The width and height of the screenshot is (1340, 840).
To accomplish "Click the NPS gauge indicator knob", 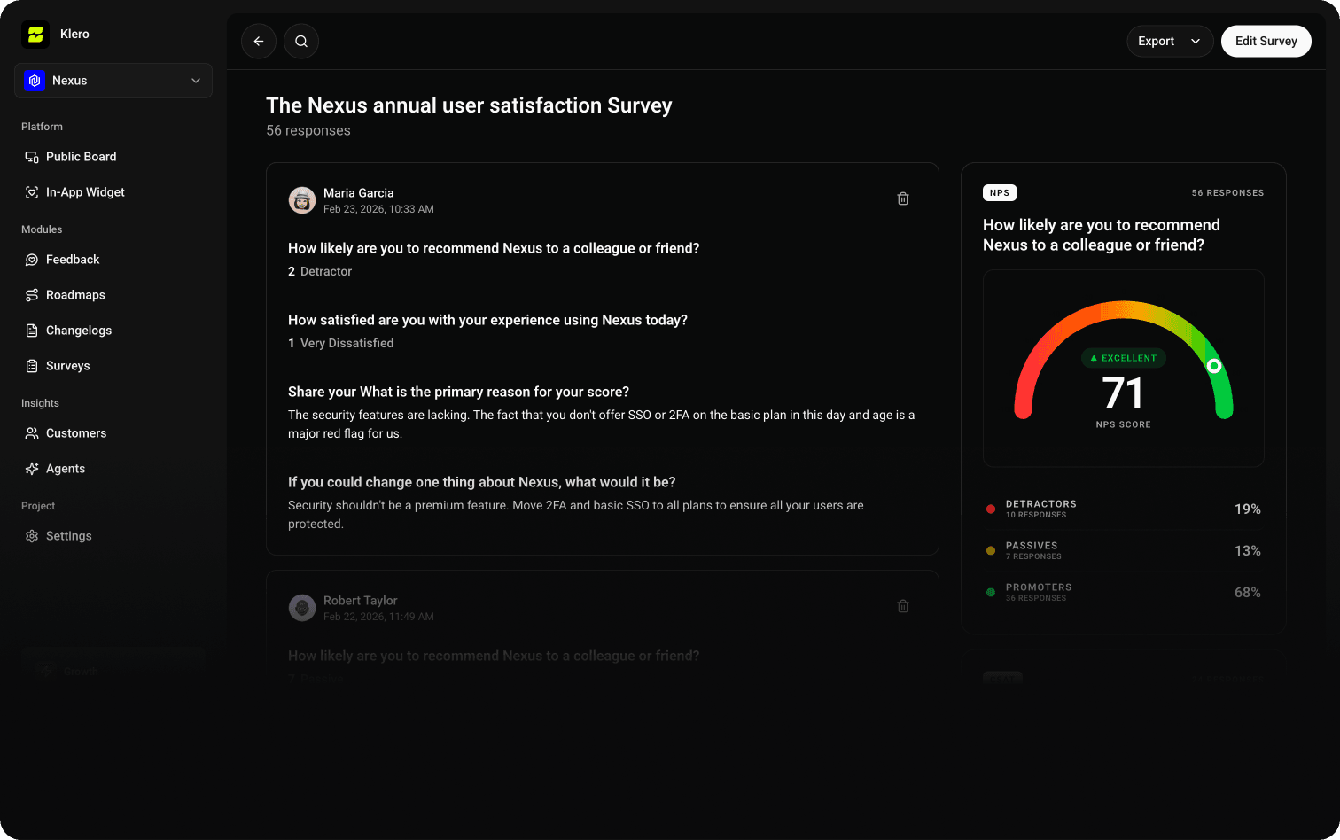I will click(x=1214, y=366).
